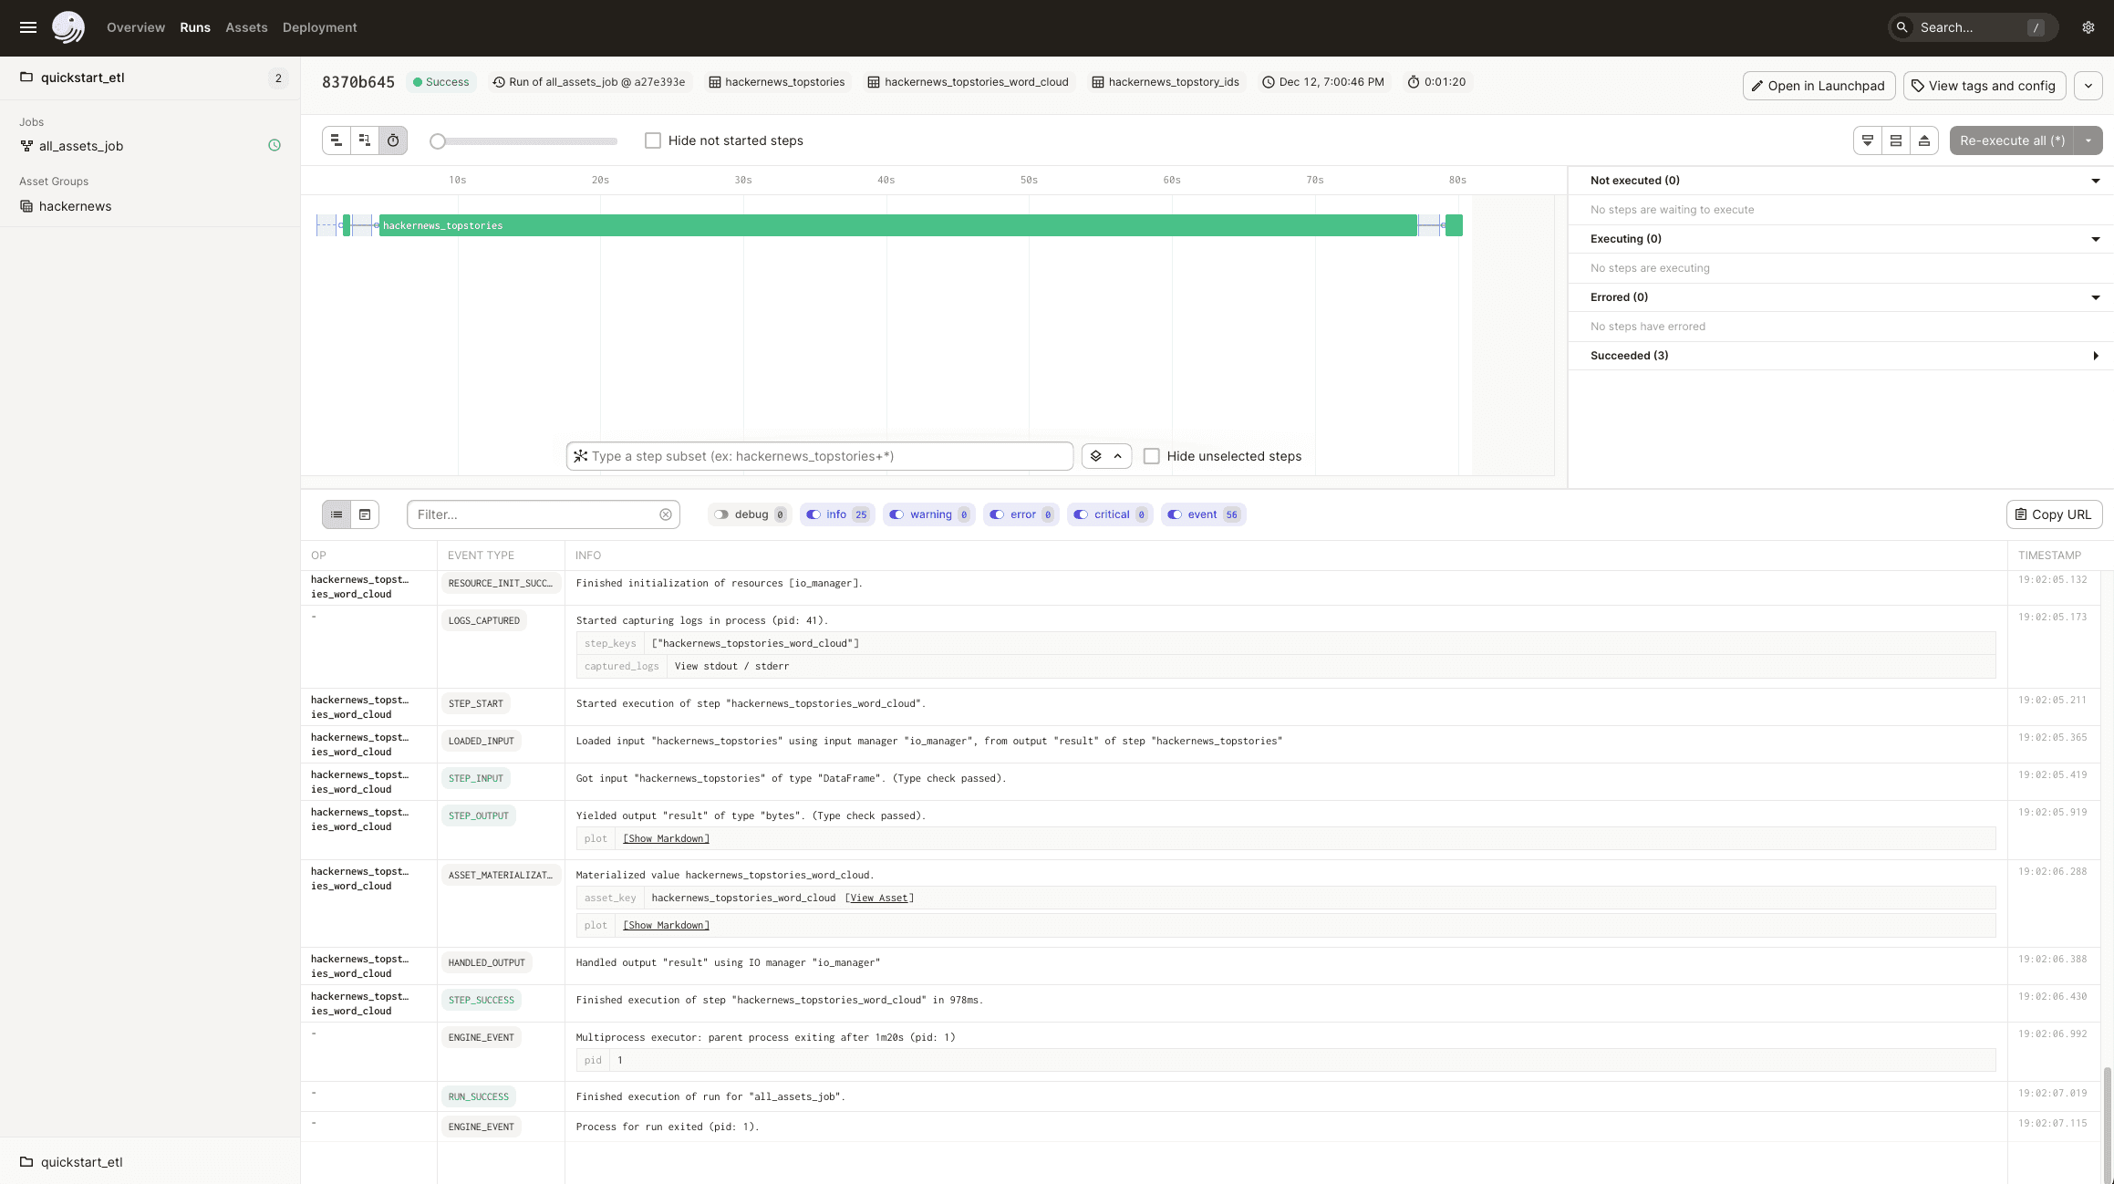Screen dimensions: 2114x1184
Task: Click the Dagster home menu icon
Action: [68, 26]
